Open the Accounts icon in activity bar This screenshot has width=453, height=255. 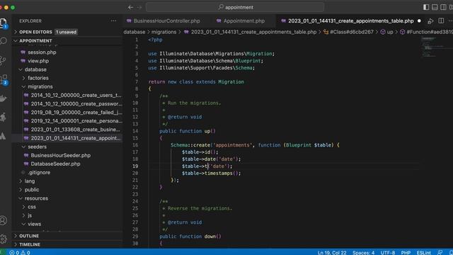[x=3, y=220]
